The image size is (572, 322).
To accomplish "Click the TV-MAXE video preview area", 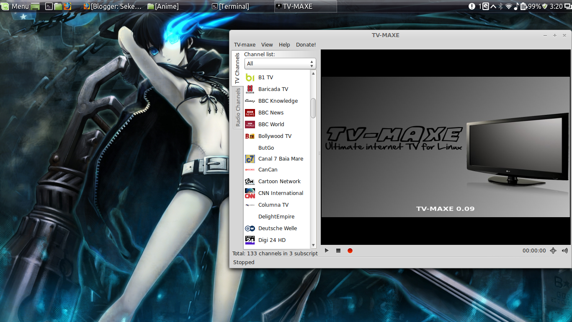I will tap(445, 147).
